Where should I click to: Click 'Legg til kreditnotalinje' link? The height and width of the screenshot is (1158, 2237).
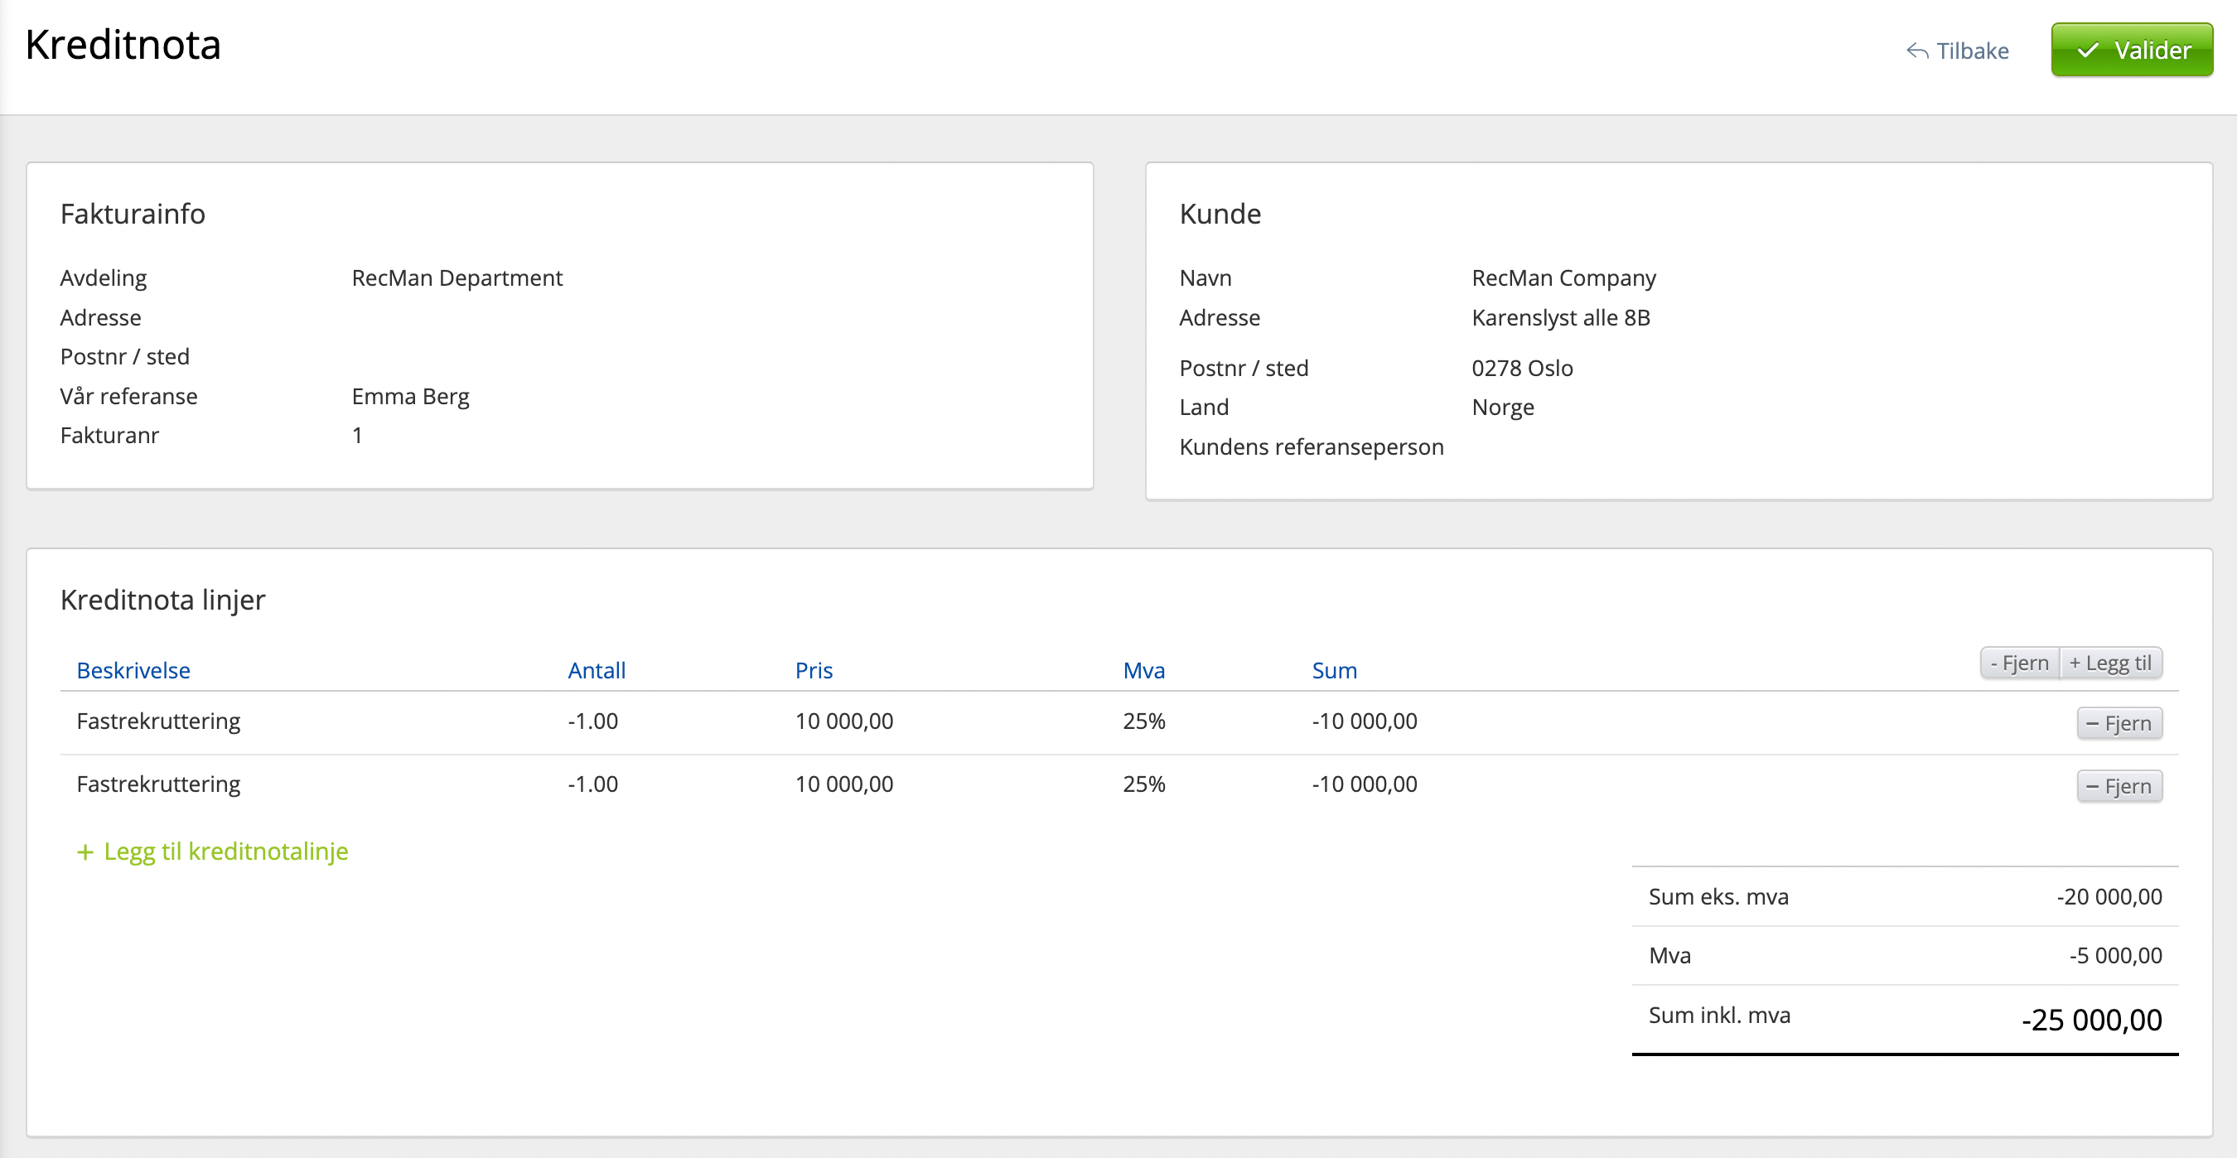point(226,851)
